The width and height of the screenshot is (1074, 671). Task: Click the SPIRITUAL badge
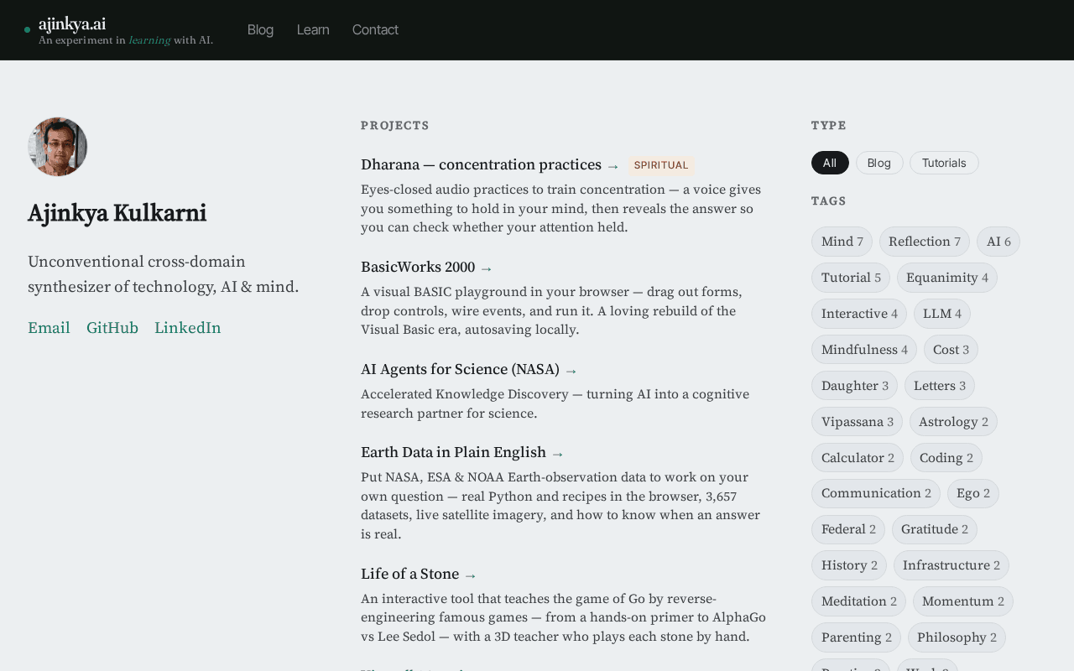(x=661, y=165)
